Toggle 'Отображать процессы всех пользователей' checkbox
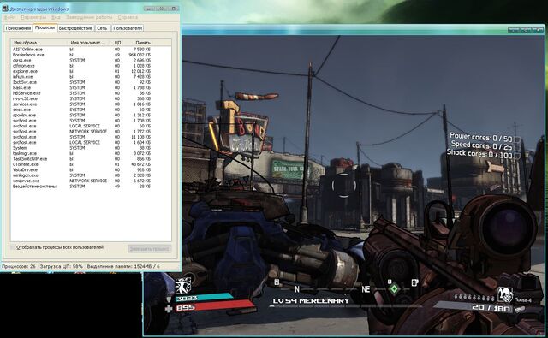This screenshot has width=548, height=338. point(14,247)
